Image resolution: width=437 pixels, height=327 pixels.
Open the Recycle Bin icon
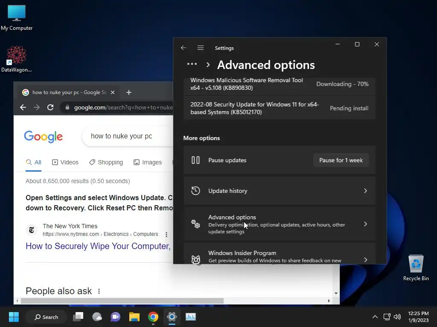416,267
